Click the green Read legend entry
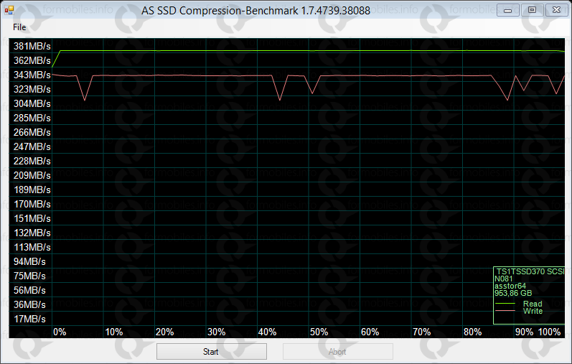The height and width of the screenshot is (364, 572). [x=533, y=304]
